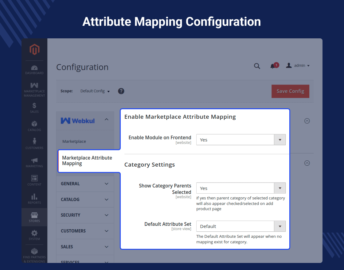Screen dimensions: 344x270
Task: Expand the SALES config section
Action: [x=85, y=247]
